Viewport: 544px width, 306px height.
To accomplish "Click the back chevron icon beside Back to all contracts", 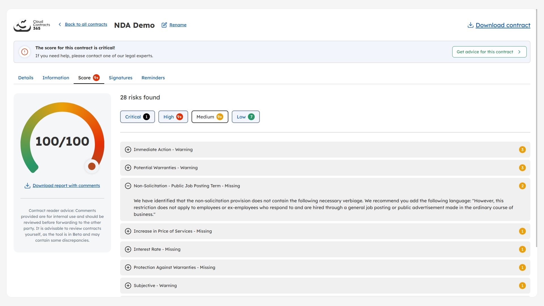I will 60,24.
